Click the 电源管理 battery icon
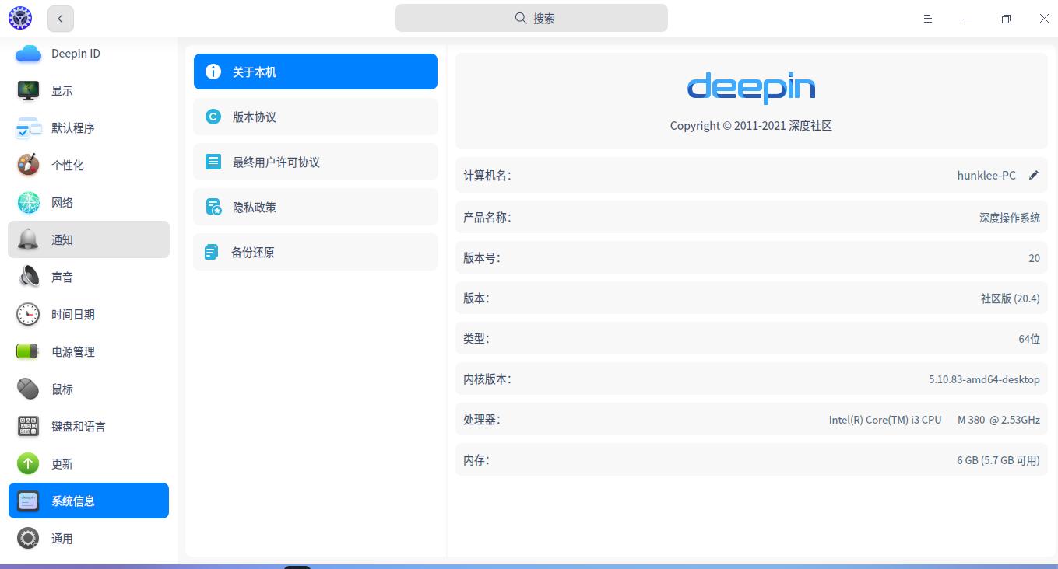The image size is (1058, 569). tap(28, 351)
